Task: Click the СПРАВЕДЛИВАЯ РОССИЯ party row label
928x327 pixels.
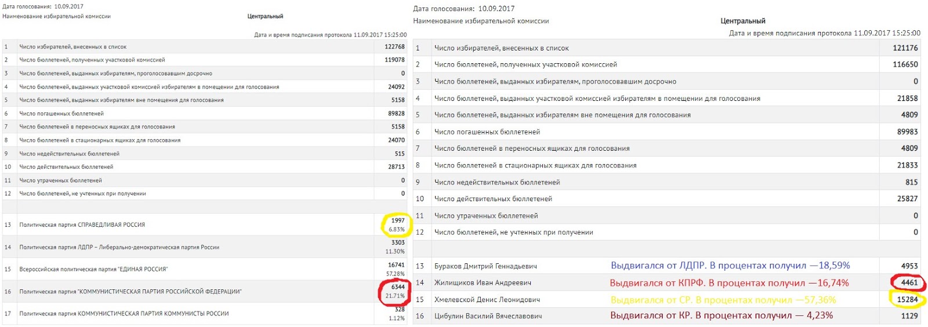Action: coord(82,225)
